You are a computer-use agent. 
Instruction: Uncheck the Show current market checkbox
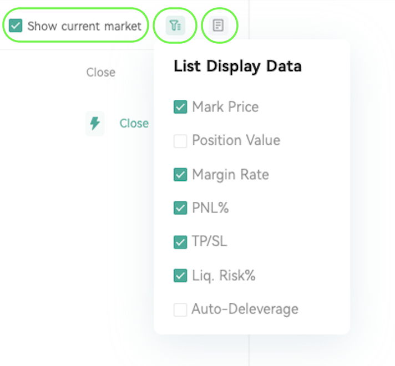16,26
